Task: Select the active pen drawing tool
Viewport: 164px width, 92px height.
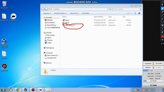Action: point(162,8)
